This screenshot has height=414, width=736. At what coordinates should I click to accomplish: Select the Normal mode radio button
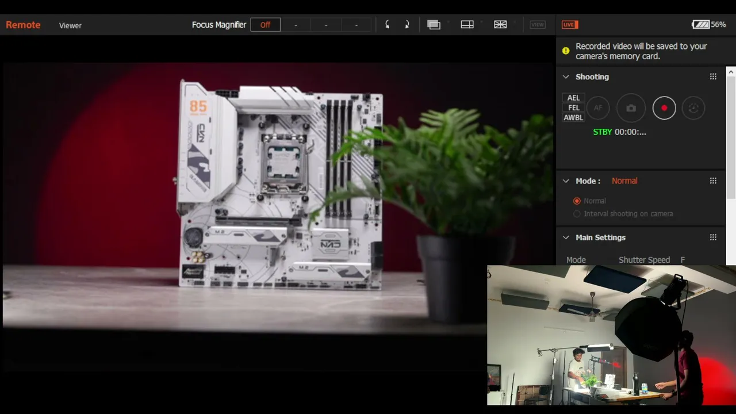577,201
